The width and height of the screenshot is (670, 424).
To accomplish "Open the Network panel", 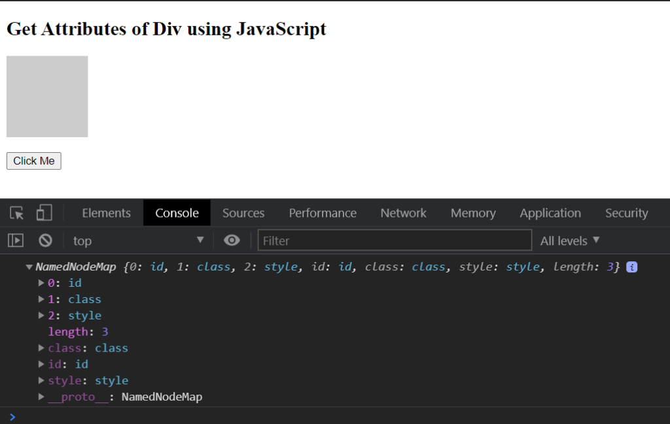I will coord(403,213).
